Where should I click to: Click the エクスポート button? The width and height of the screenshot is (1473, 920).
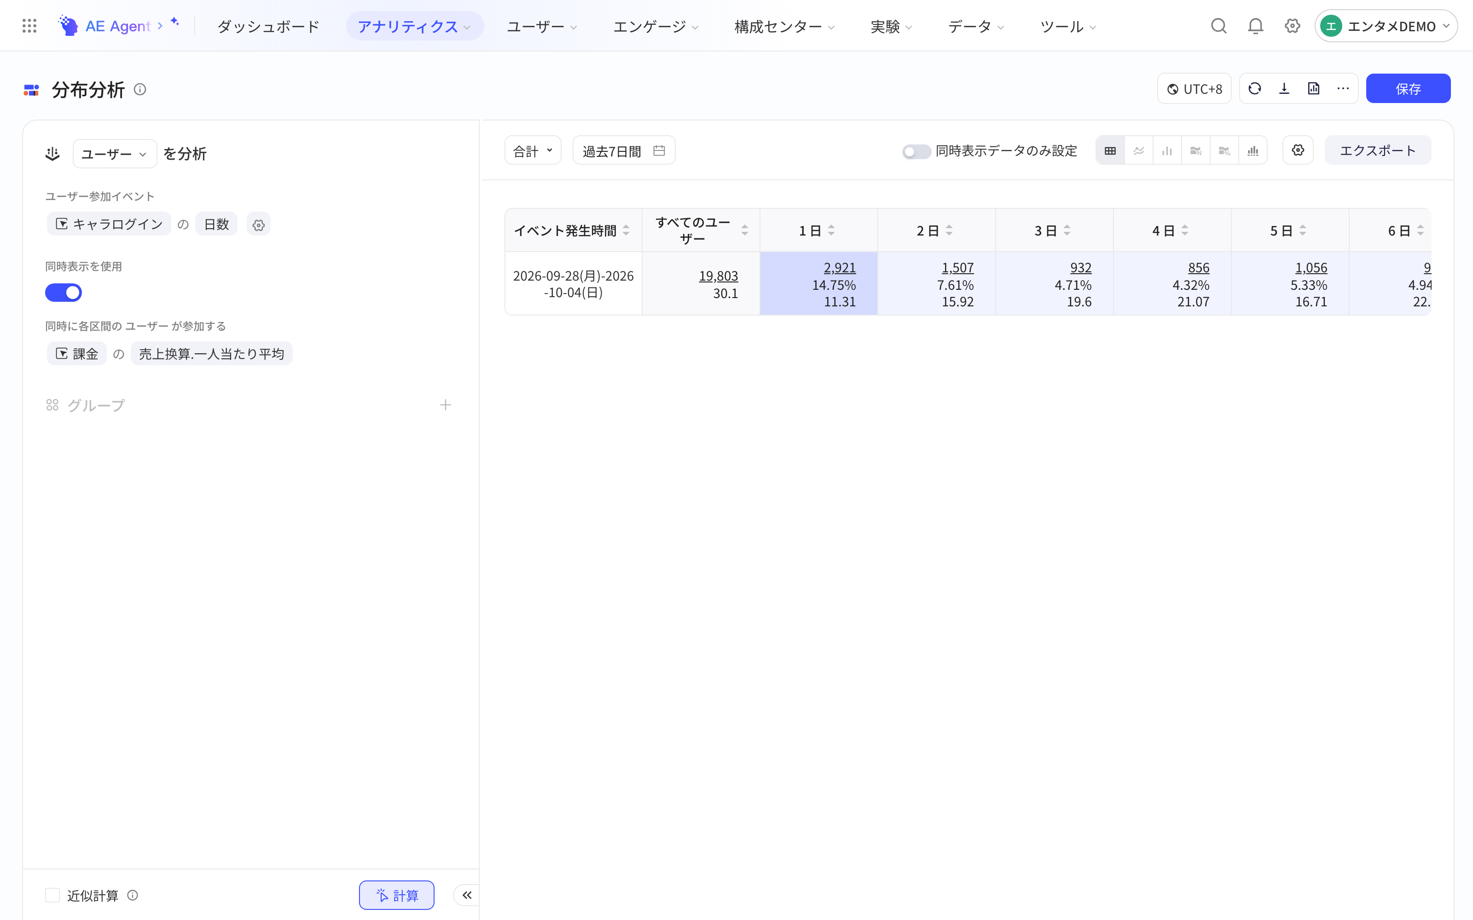pos(1377,150)
